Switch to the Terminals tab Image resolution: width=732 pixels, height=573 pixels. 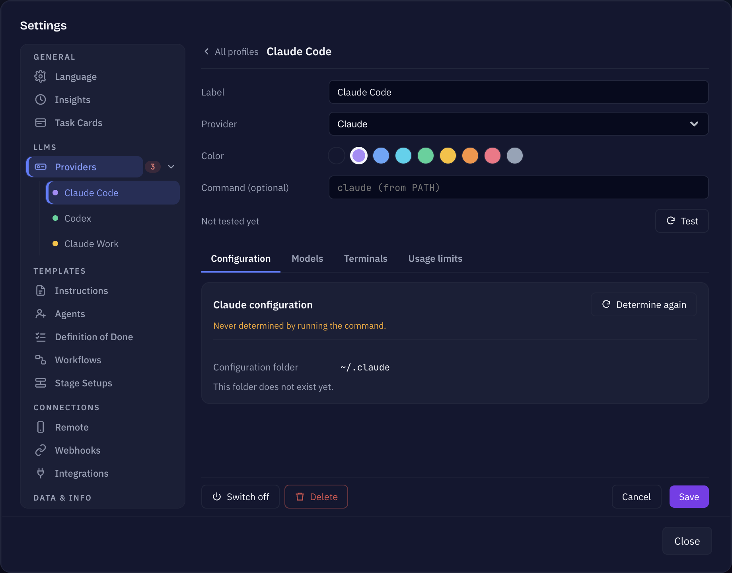click(366, 259)
